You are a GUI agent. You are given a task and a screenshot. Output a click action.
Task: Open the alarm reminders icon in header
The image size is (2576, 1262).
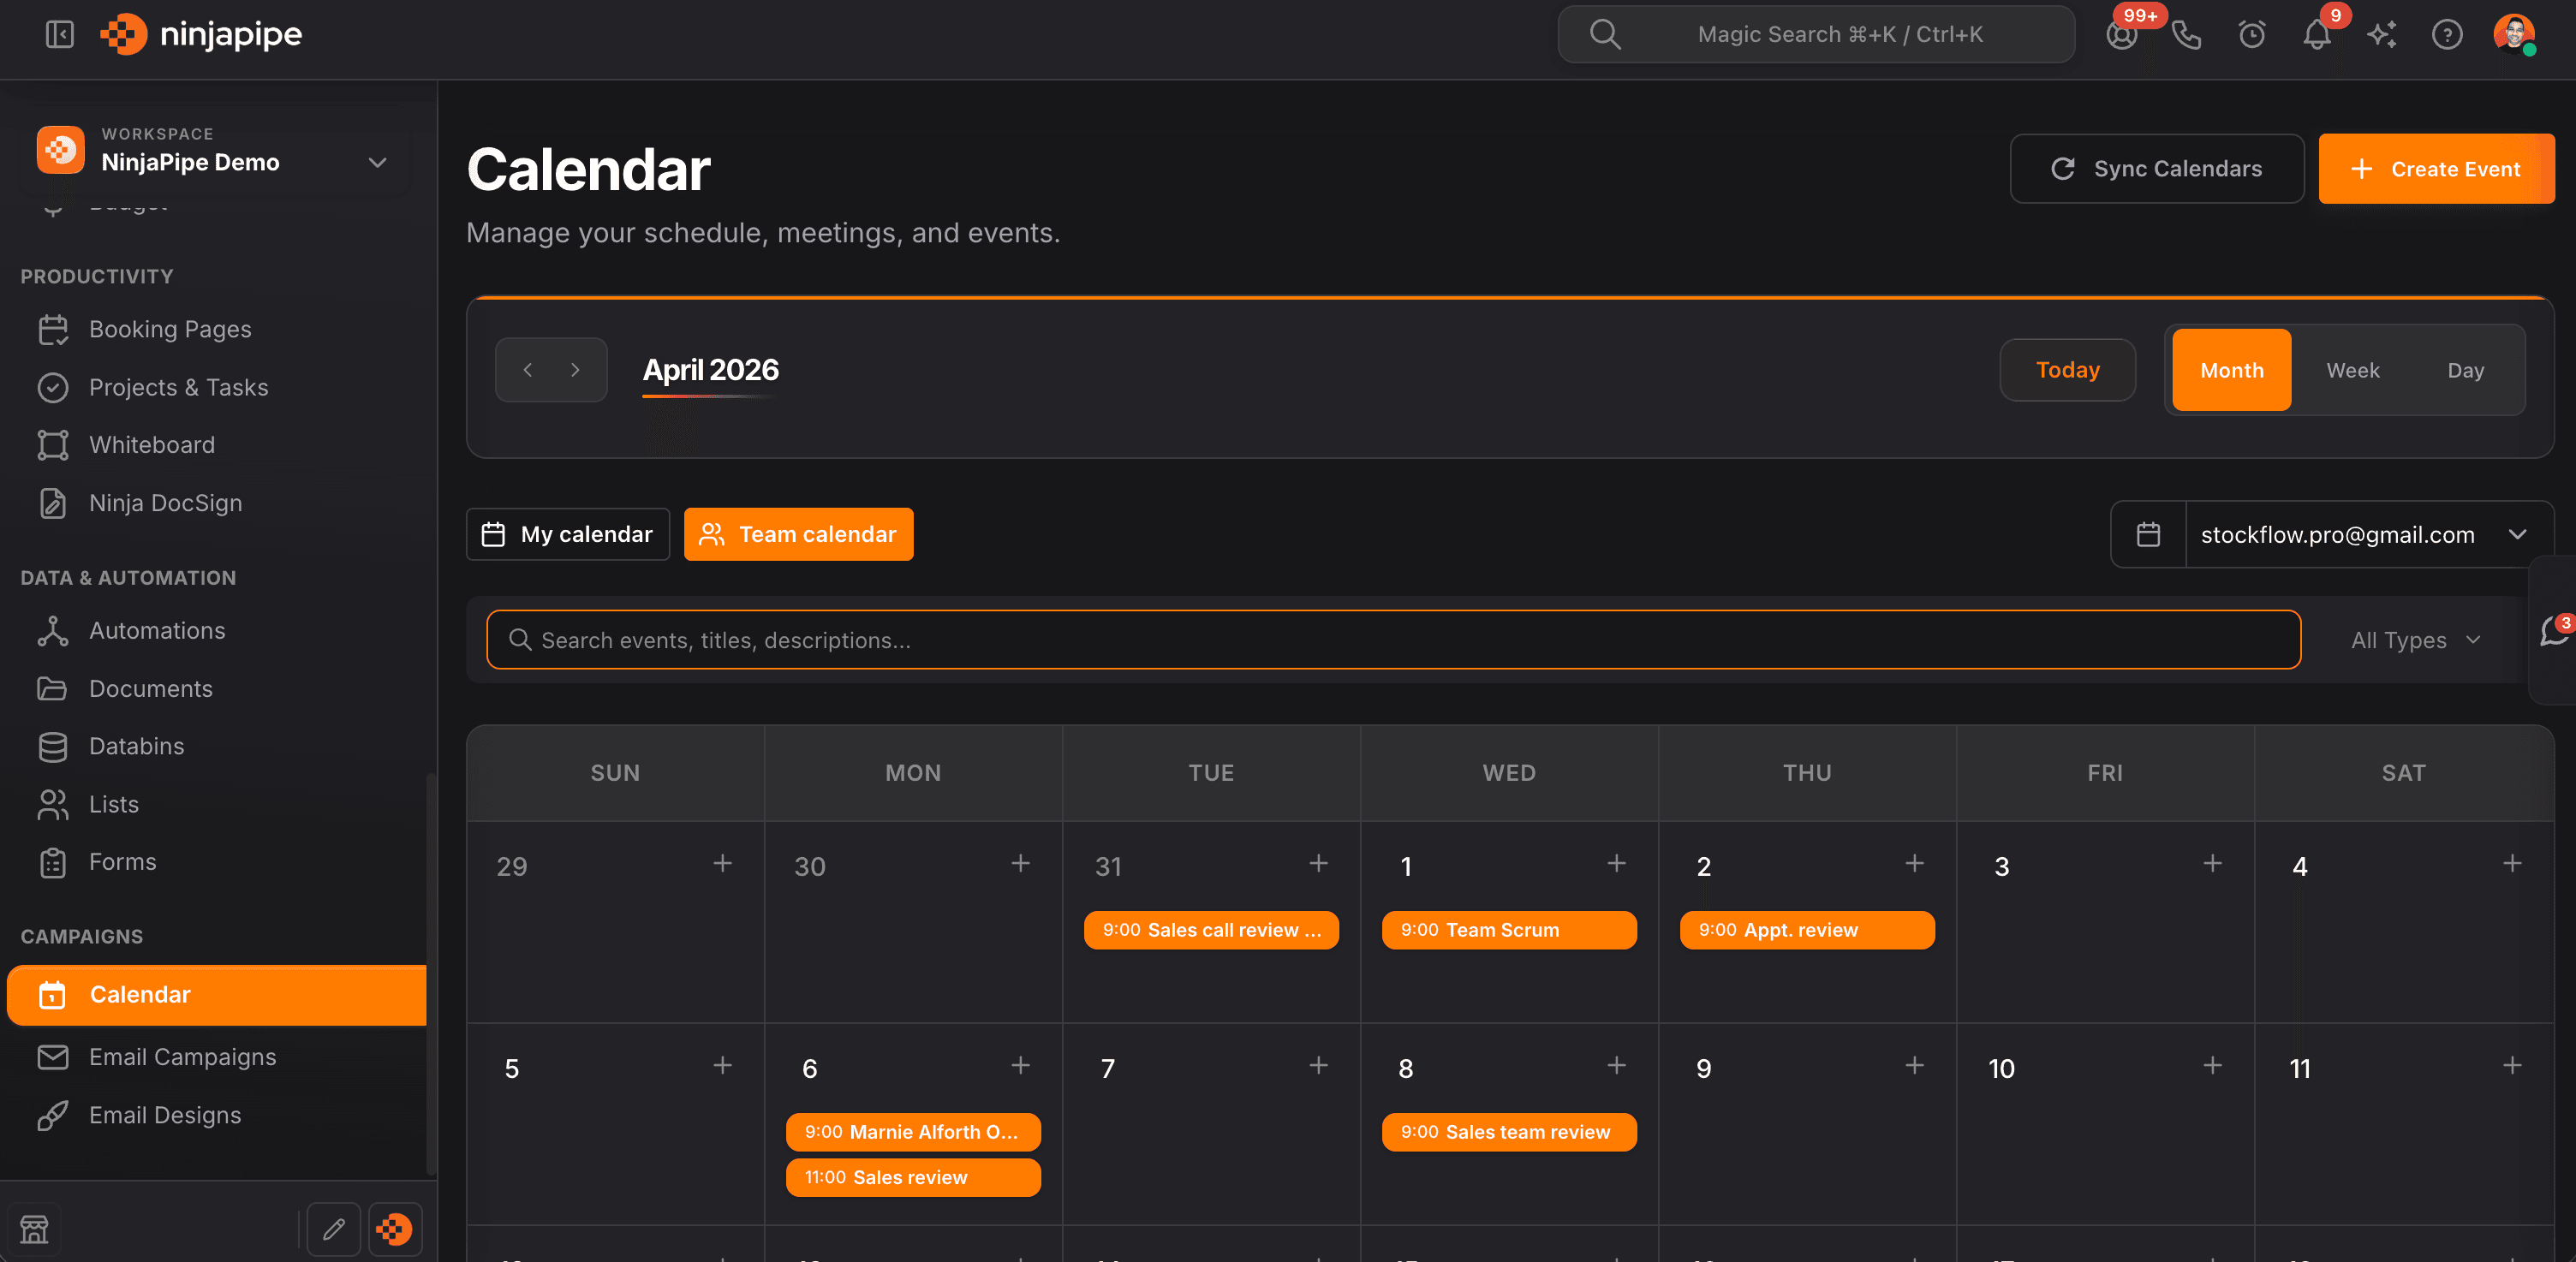(x=2252, y=34)
